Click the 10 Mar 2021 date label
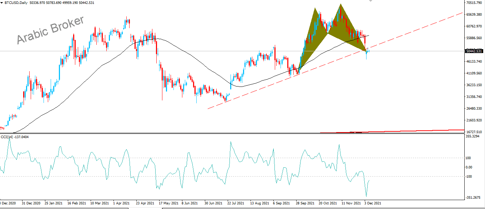This screenshot has height=209, width=485. (100, 203)
